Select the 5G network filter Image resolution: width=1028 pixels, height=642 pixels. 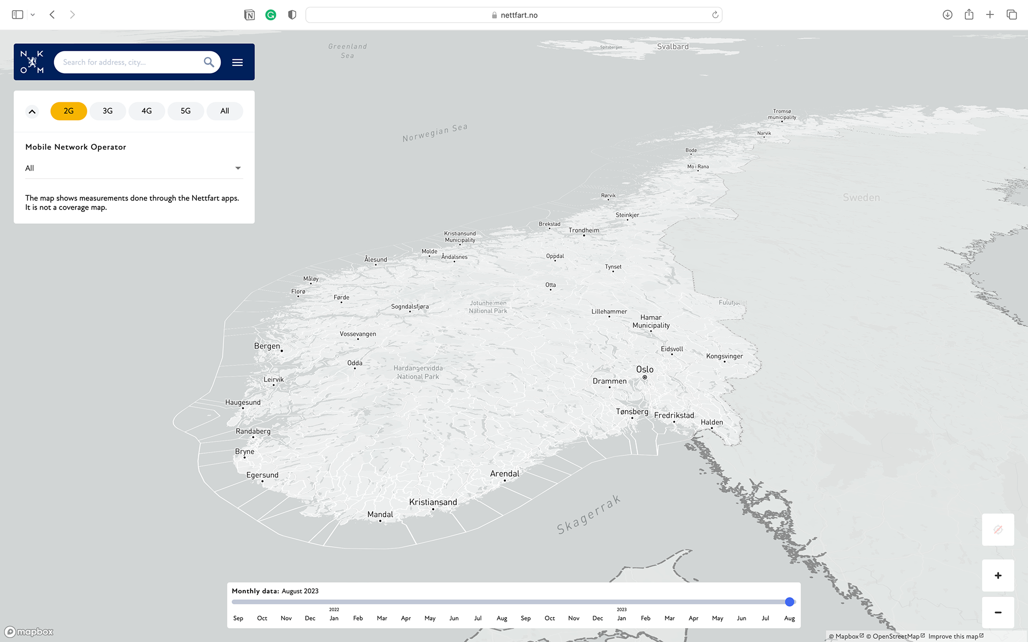(x=185, y=111)
